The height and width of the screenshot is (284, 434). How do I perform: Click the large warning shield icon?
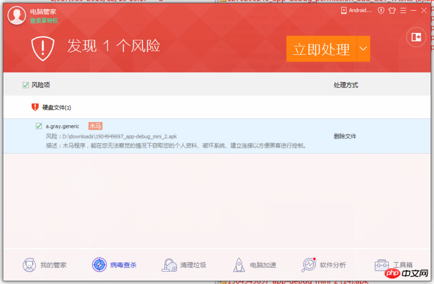coord(43,48)
